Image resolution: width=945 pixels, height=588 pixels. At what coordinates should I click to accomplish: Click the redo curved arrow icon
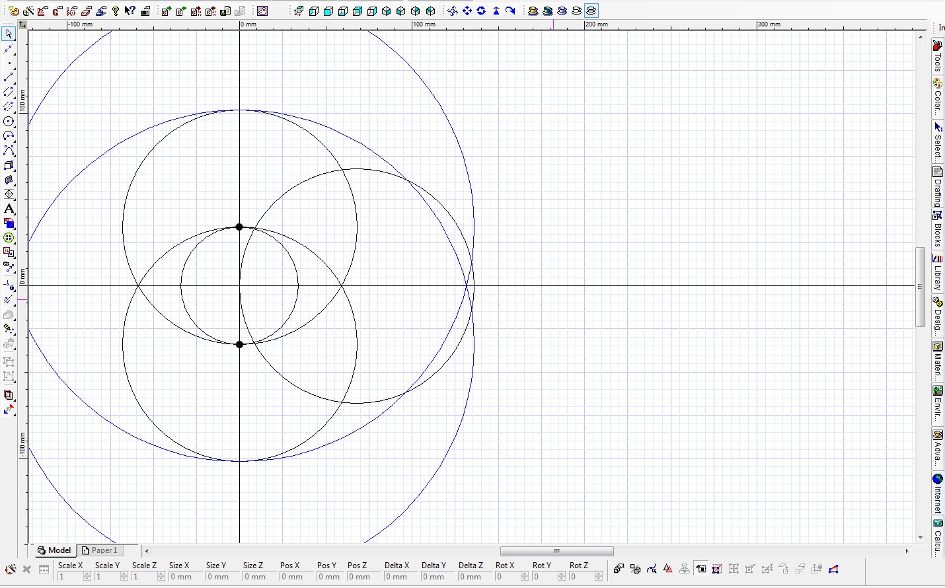[510, 11]
